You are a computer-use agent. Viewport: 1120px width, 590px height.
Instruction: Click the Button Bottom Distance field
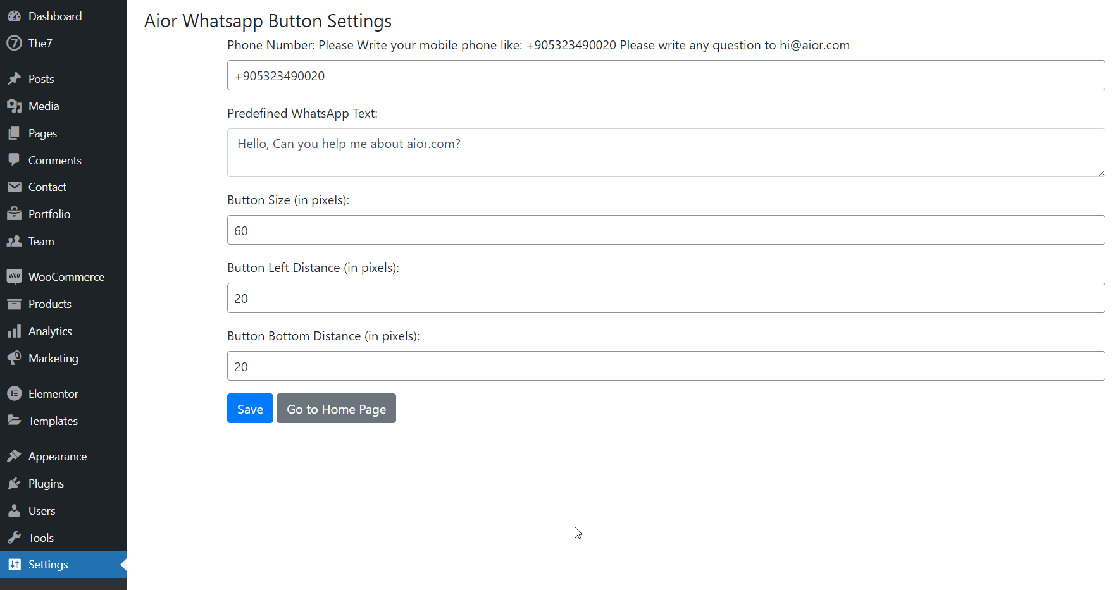[x=666, y=366]
